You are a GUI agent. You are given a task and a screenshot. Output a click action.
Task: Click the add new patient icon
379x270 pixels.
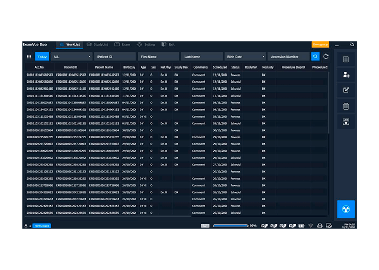[x=346, y=75]
